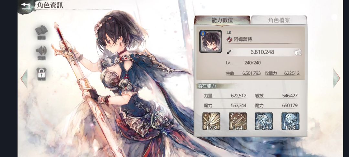
Task: Go back using the return arrow
Action: [x=26, y=6]
